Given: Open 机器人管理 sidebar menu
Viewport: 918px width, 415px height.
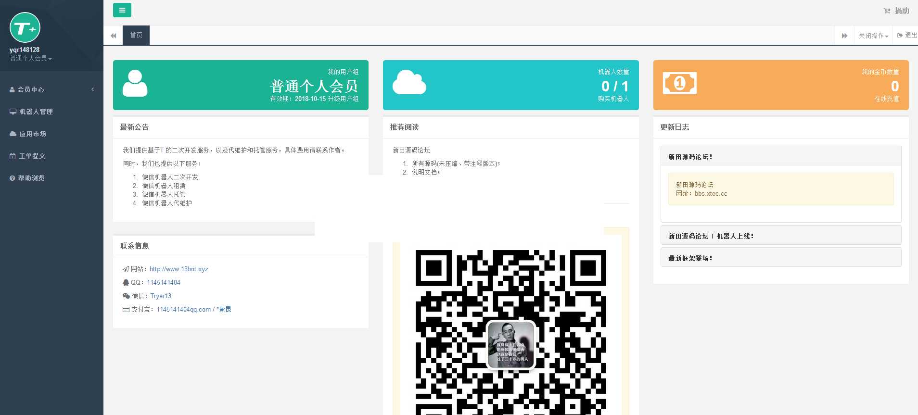Looking at the screenshot, I should [51, 112].
